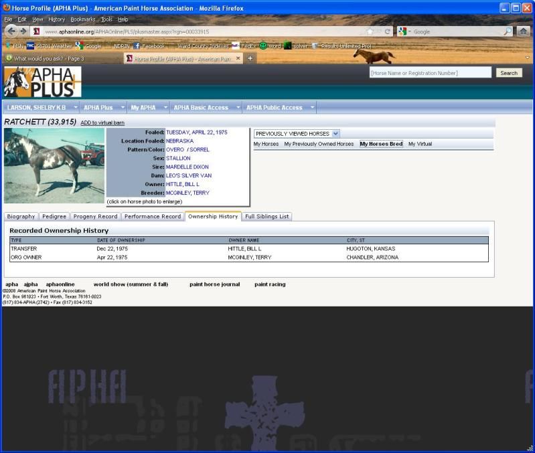
Task: Select the My Horses tab
Action: [266, 144]
